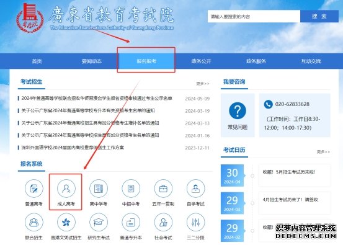This screenshot has height=245, width=343.
Task: Open the 2024-01-16 加分资格考生名单 notice
Action: pyautogui.click(x=90, y=135)
